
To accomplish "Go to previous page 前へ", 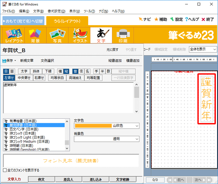I will tap(179, 180).
